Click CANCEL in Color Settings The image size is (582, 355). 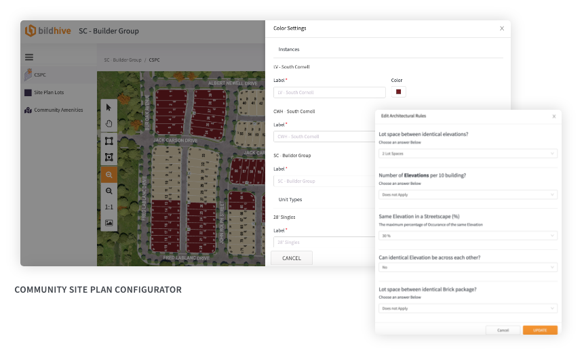(292, 258)
